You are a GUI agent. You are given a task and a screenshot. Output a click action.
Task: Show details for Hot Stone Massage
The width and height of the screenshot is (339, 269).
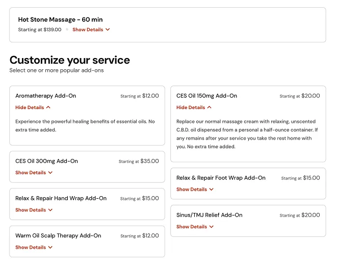tap(91, 30)
